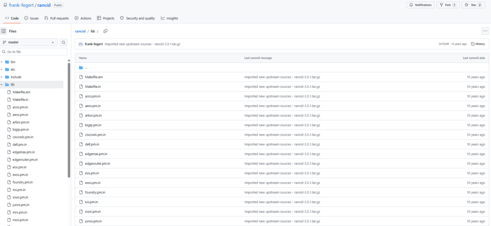
Task: Open Security and quality tab
Action: (x=138, y=19)
